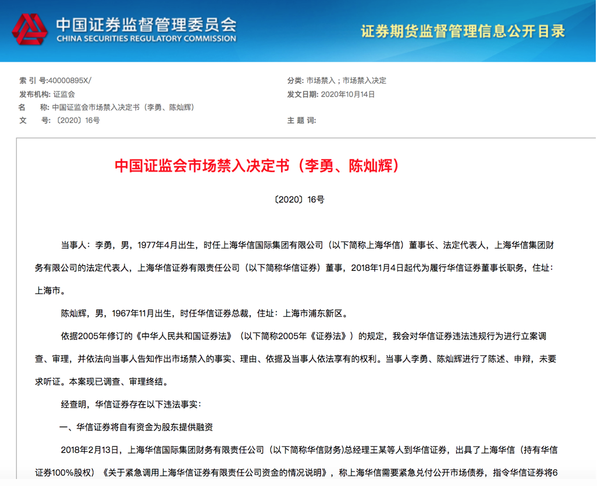Click the index number 40000895X/
597x486 pixels.
[x=70, y=81]
